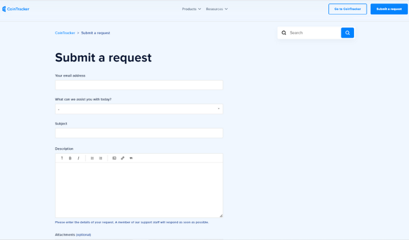Toggle bold formatting in the description editor
This screenshot has height=240, width=409.
point(70,158)
